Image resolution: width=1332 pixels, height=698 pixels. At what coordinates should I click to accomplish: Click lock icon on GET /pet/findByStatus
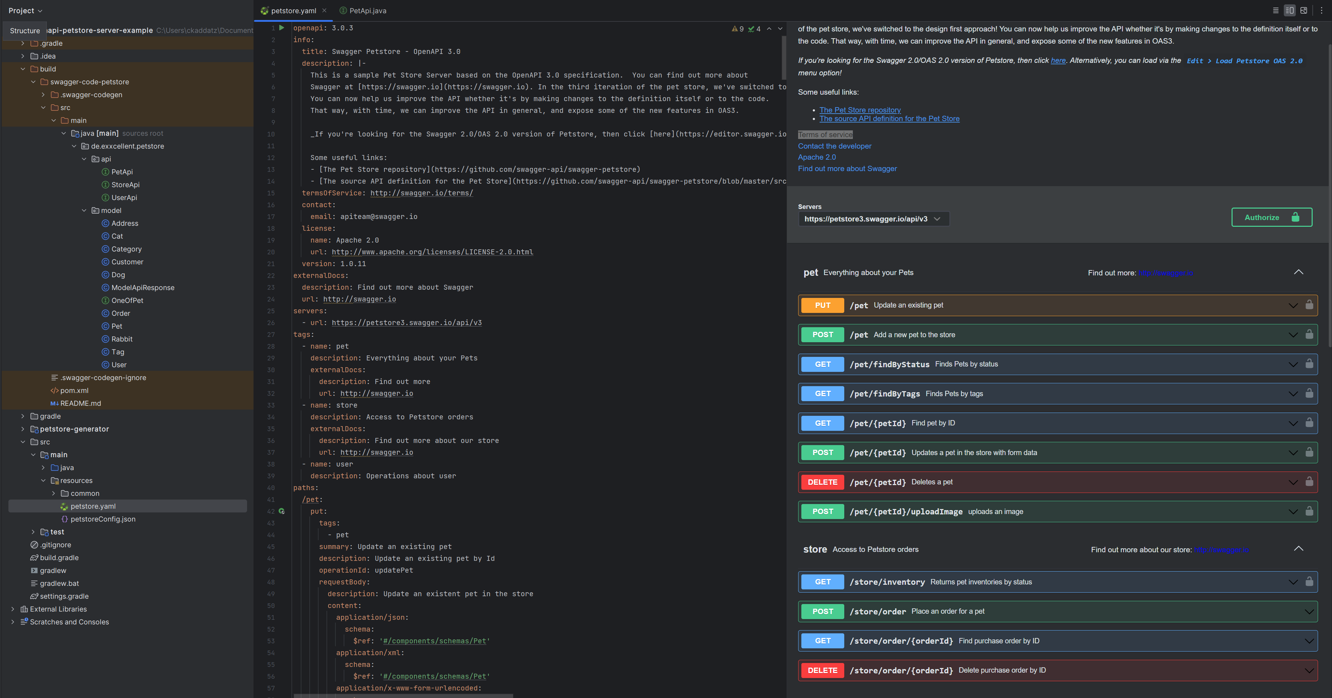click(x=1309, y=364)
